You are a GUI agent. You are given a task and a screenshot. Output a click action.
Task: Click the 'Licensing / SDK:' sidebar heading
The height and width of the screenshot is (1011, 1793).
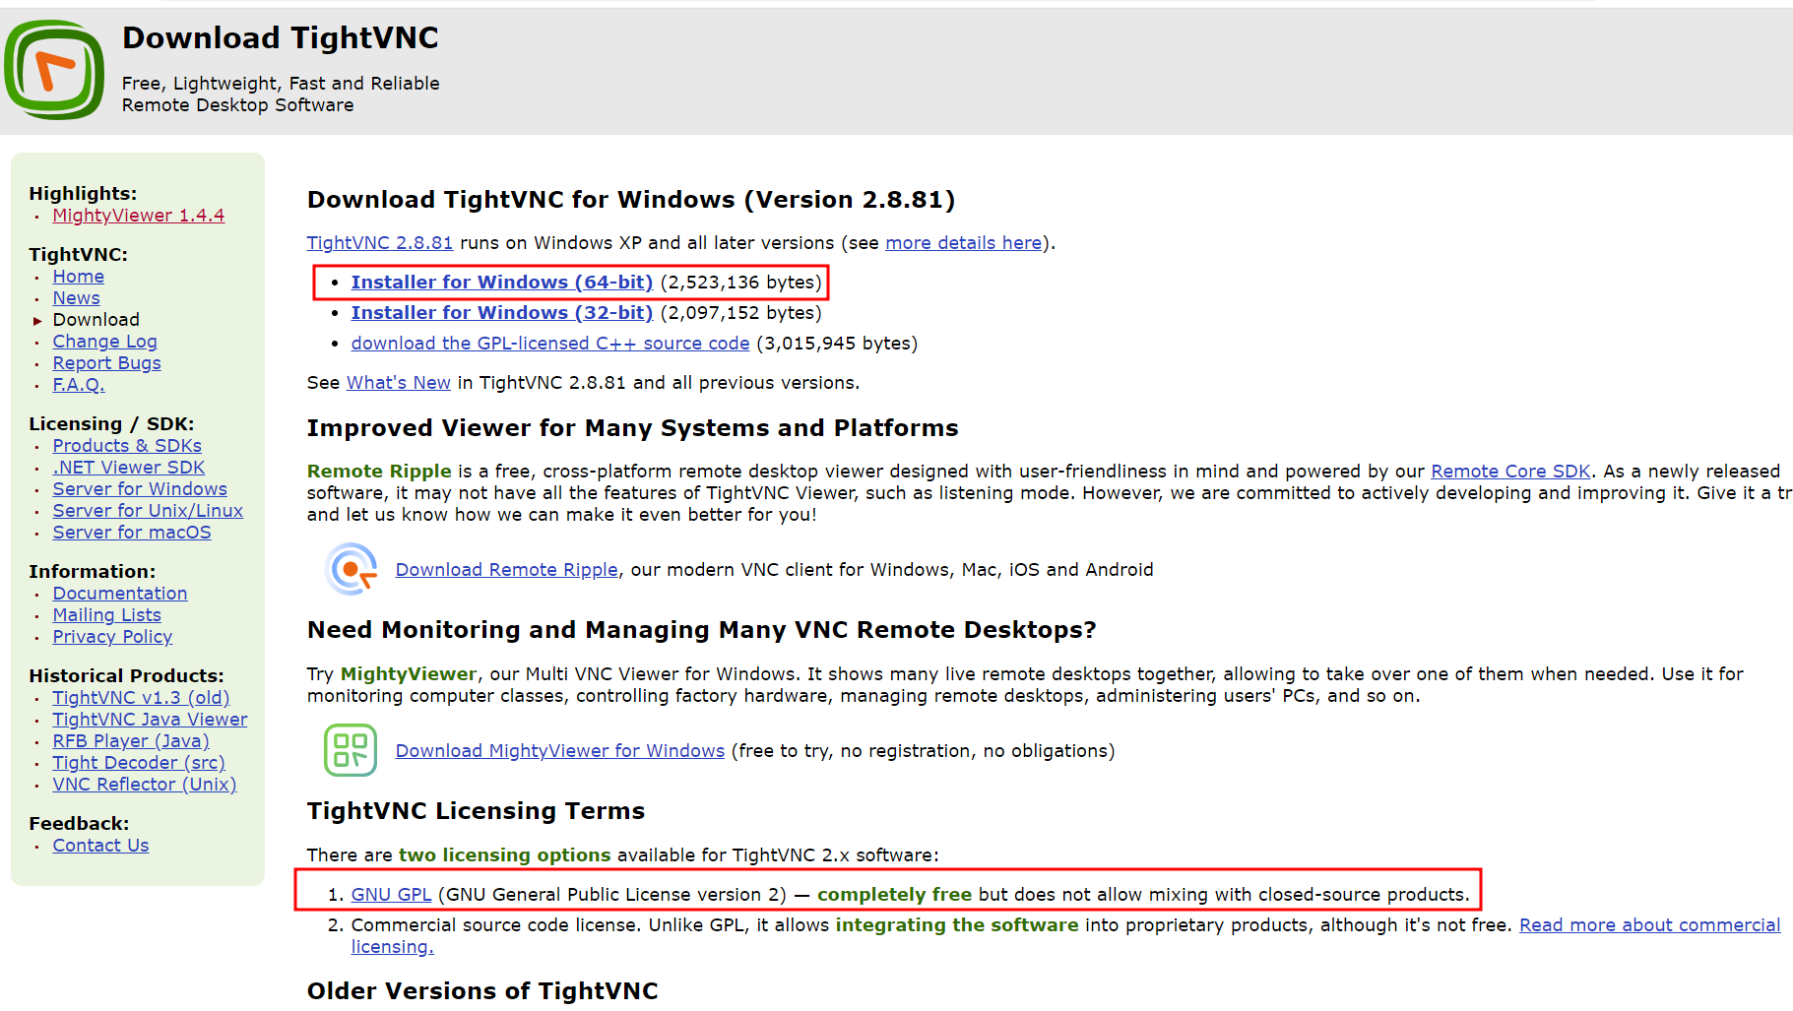(112, 424)
